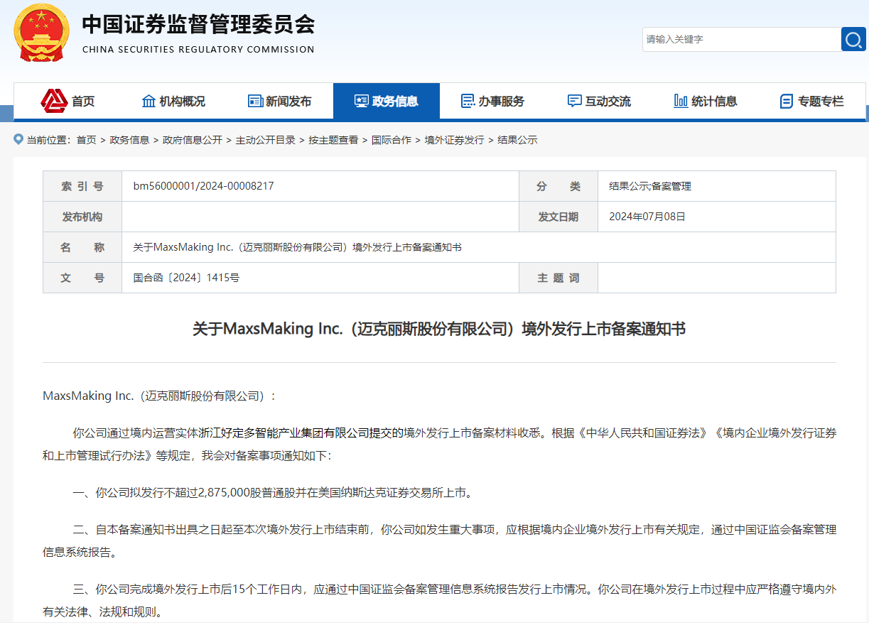Click the bar chart icon beside 统计信息
Screen dimensions: 869x625
[x=681, y=101]
